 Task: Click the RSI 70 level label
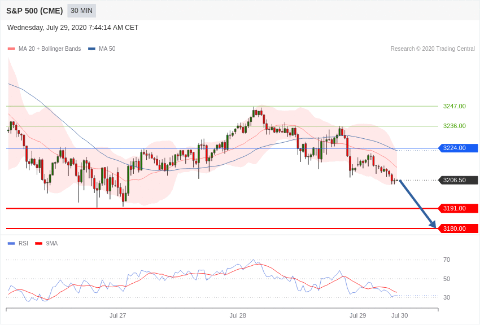[x=447, y=260]
